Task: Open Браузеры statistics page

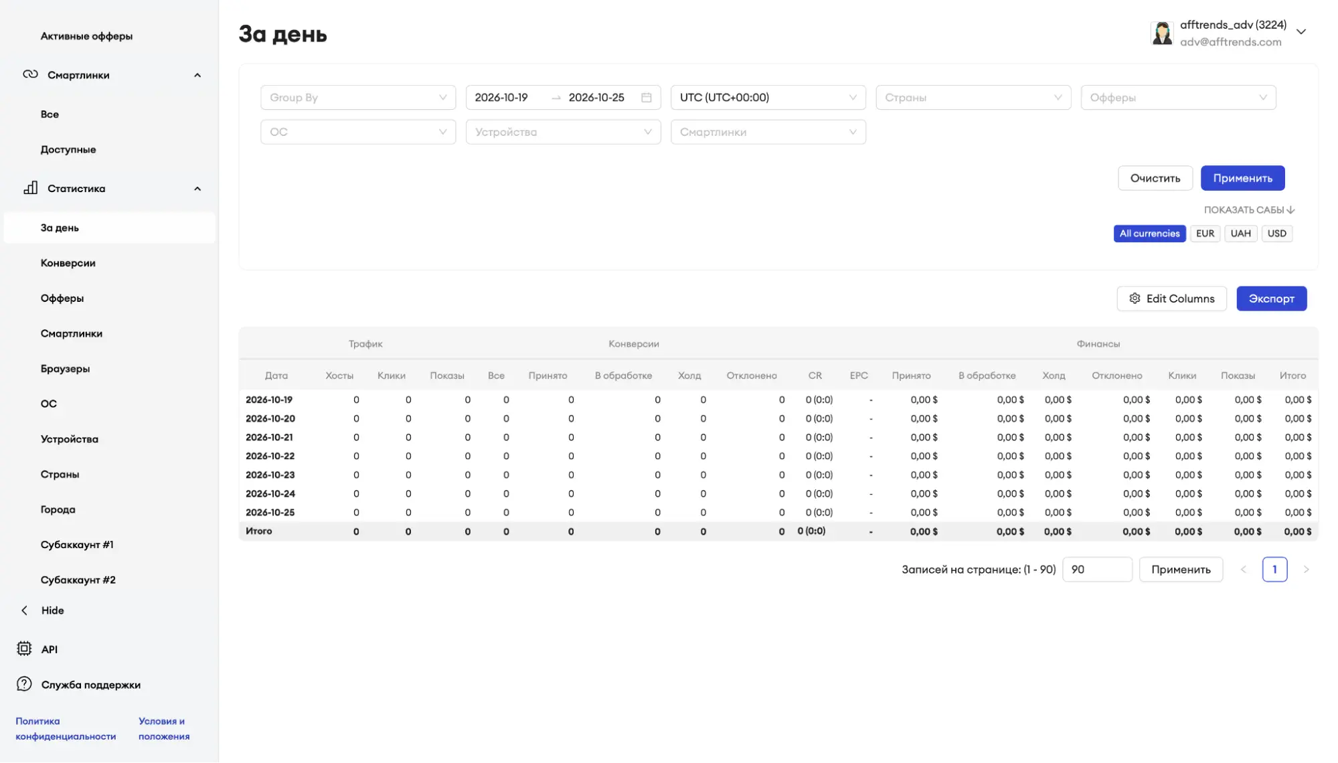Action: tap(65, 369)
